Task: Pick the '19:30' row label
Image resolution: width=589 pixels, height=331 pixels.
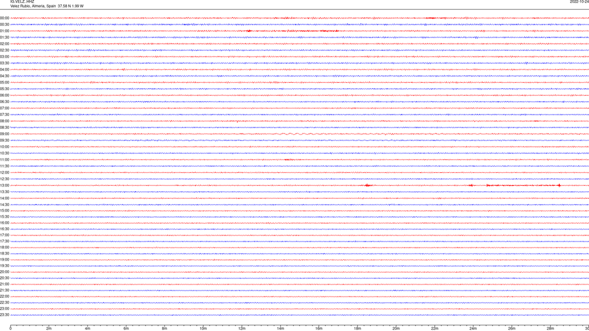Action: [4, 265]
